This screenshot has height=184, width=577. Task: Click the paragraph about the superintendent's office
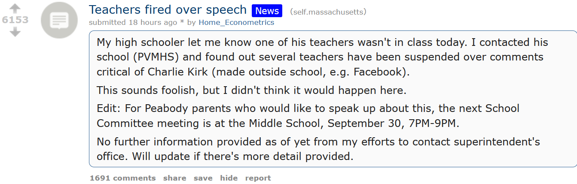point(318,149)
